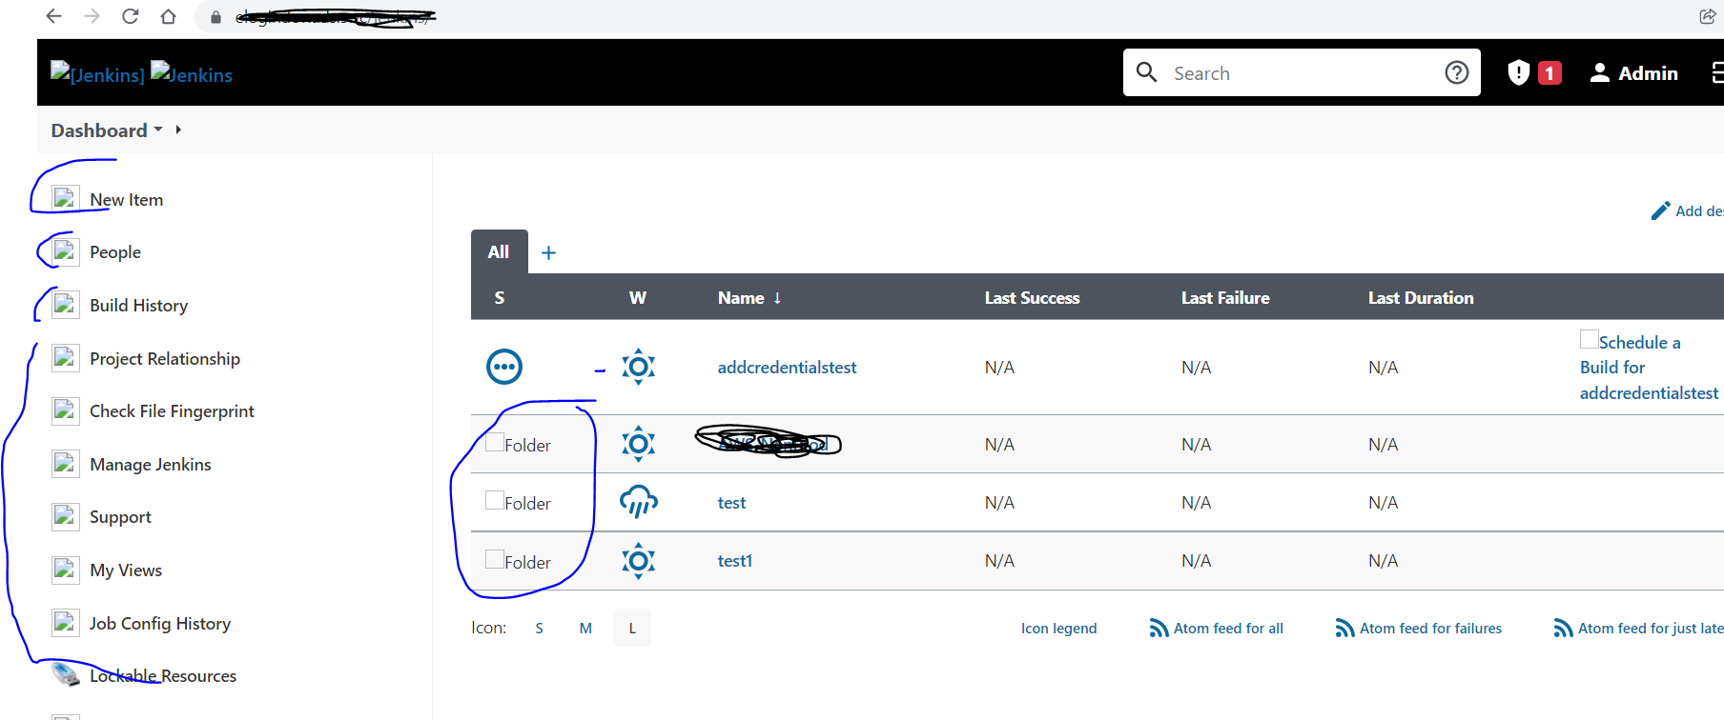Click Lockable Resources icon
The image size is (1724, 720).
[x=66, y=674]
